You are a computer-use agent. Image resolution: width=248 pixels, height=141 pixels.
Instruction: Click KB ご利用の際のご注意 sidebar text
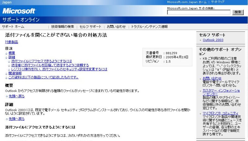[220, 58]
